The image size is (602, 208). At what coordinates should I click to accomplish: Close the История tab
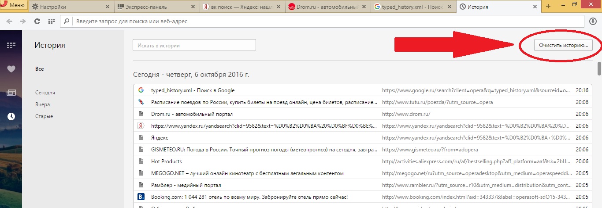click(535, 7)
